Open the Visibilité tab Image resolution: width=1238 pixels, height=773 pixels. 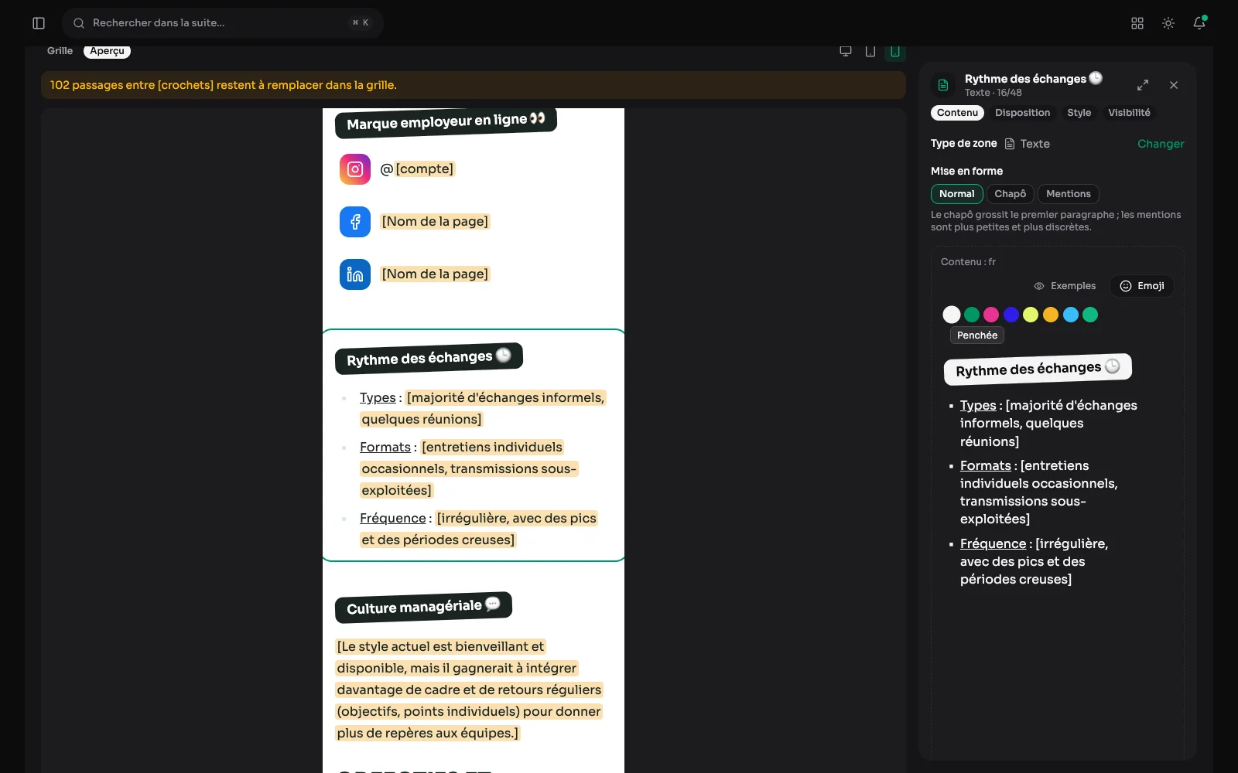(x=1130, y=113)
